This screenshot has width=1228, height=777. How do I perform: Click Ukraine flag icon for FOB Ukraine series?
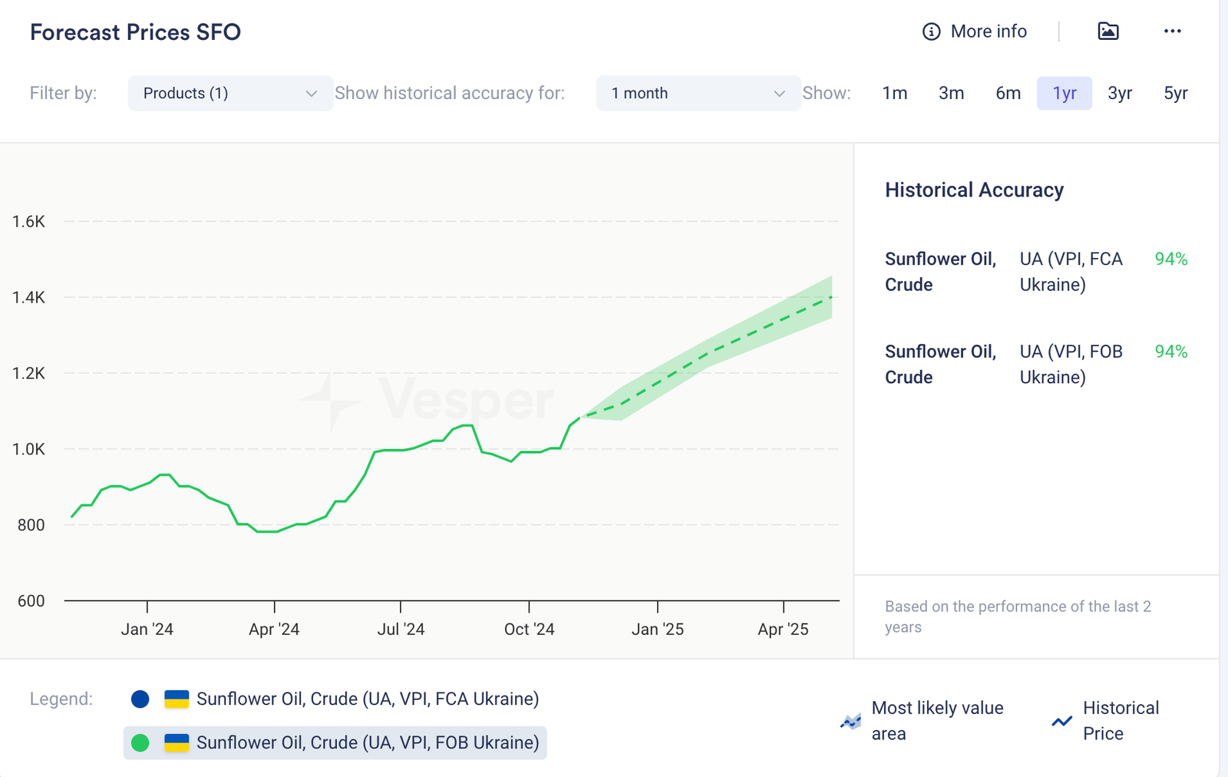click(177, 742)
